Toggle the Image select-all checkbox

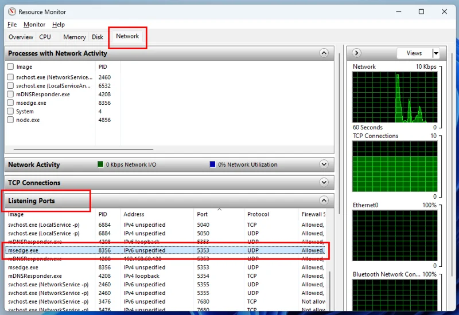pyautogui.click(x=10, y=66)
